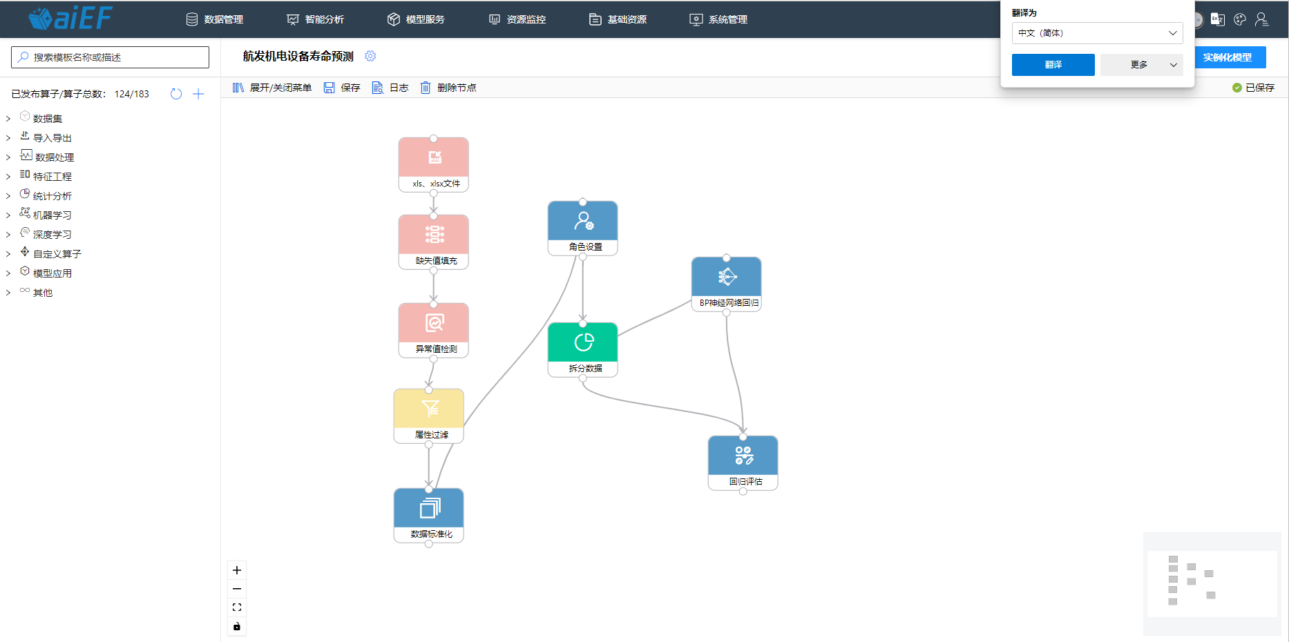The width and height of the screenshot is (1289, 642).
Task: Click the settings gear beside the model title
Action: (370, 56)
